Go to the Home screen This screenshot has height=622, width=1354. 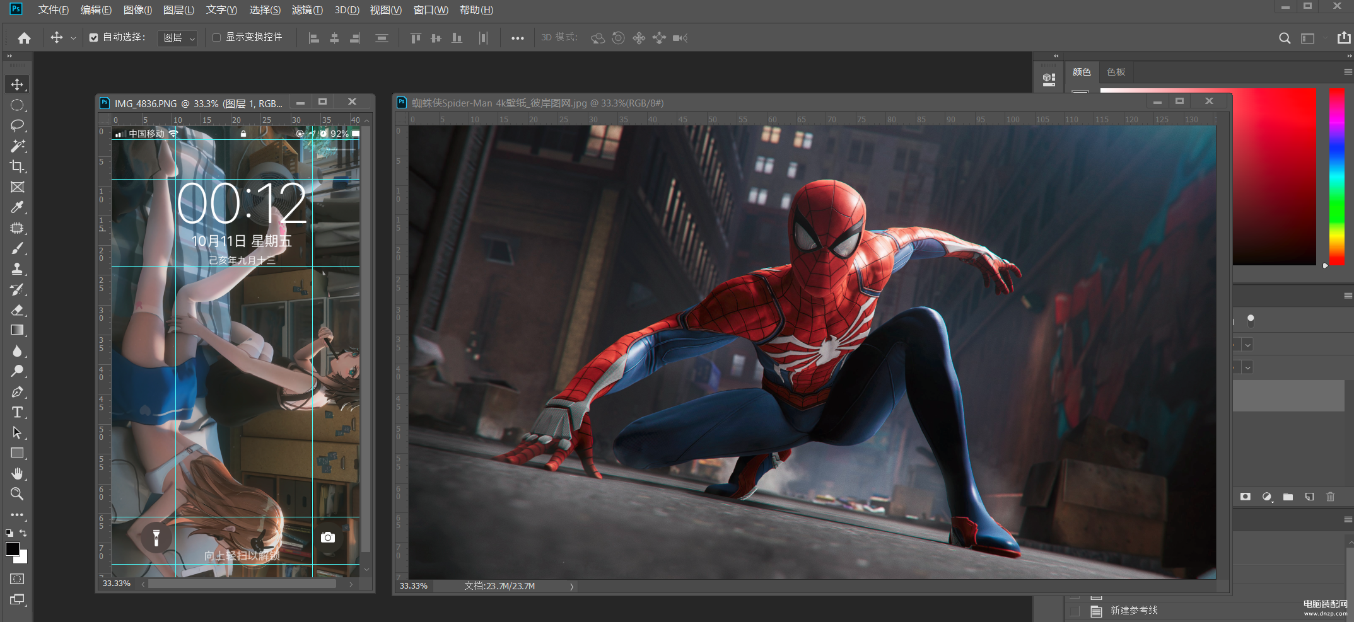pos(24,38)
